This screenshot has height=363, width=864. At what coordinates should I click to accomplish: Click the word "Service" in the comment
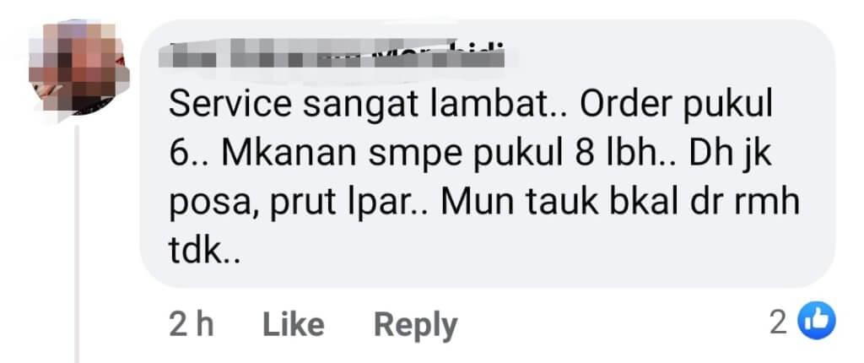(x=229, y=106)
